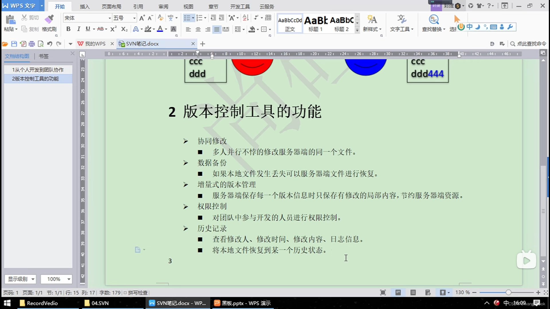
Task: Toggle underline formatting
Action: 88,29
